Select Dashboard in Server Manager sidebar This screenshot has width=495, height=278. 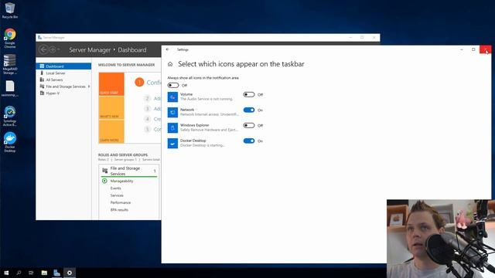[x=63, y=66]
